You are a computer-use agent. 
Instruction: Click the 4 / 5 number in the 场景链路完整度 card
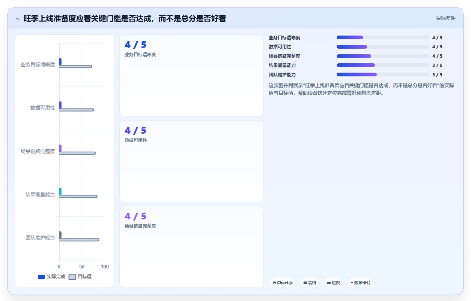pos(135,216)
